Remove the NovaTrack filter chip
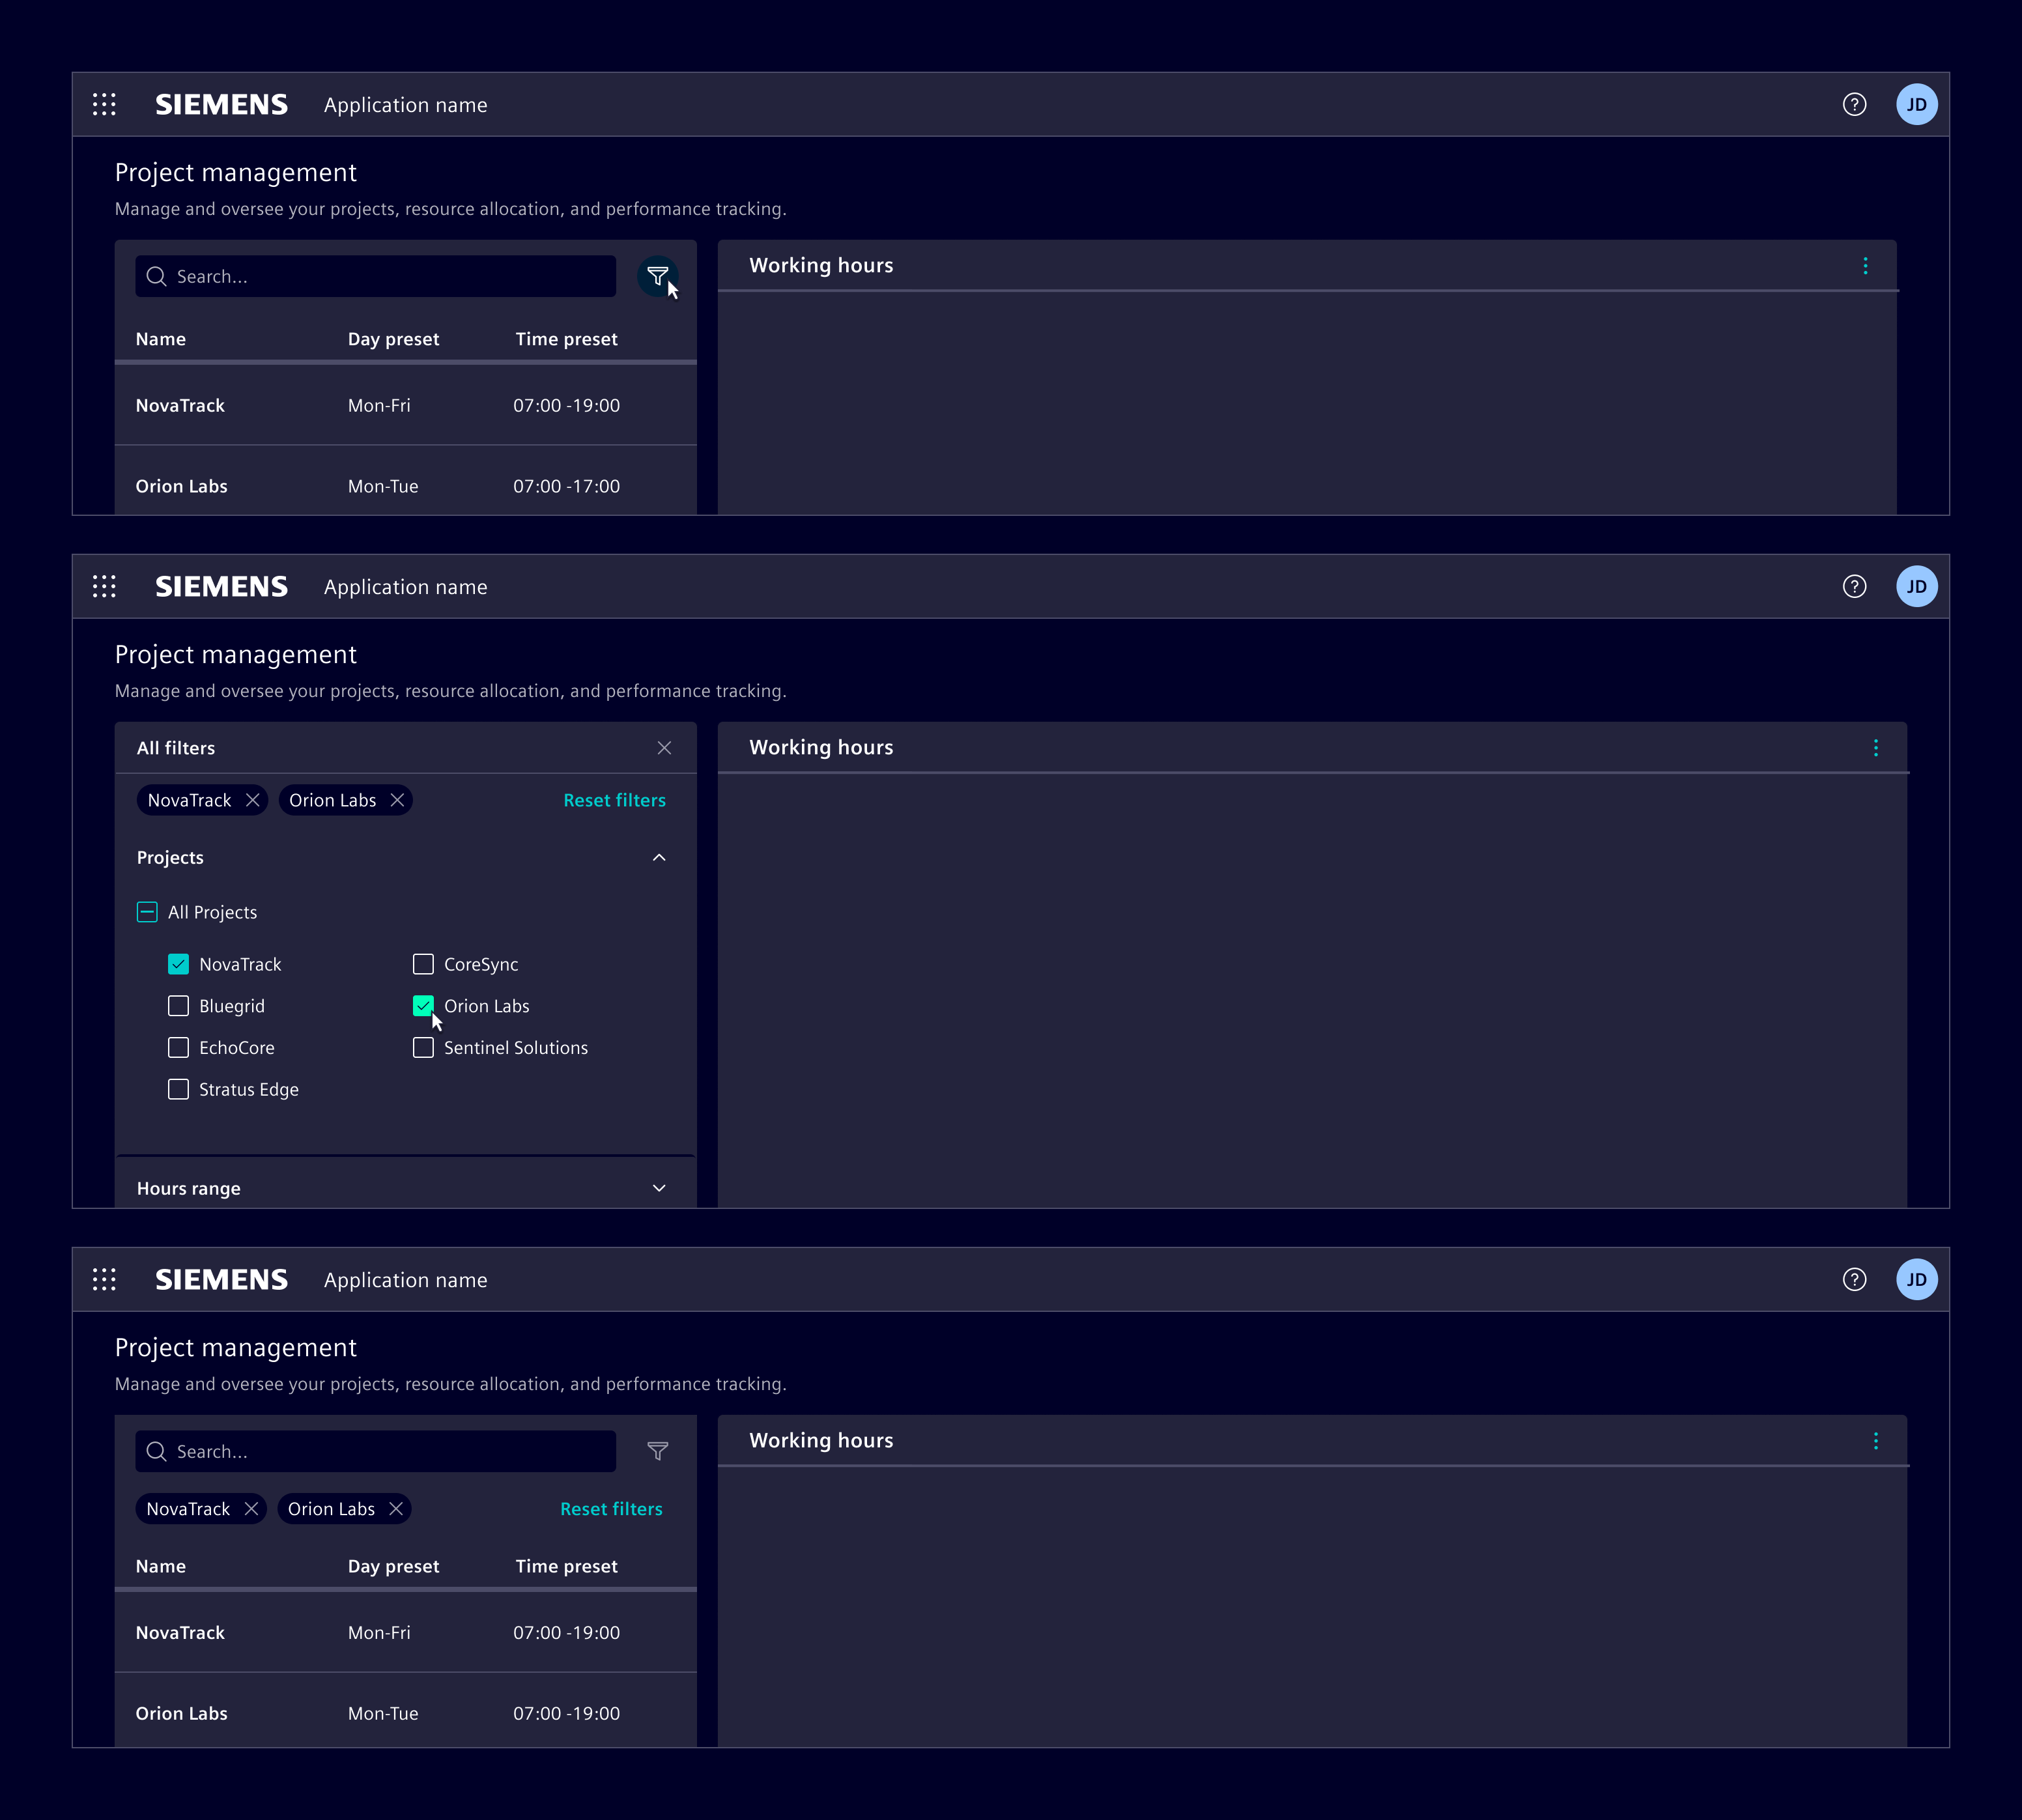The image size is (2022, 1820). [253, 800]
